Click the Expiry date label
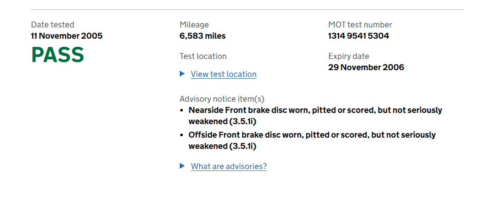The height and width of the screenshot is (206, 500). tap(349, 56)
